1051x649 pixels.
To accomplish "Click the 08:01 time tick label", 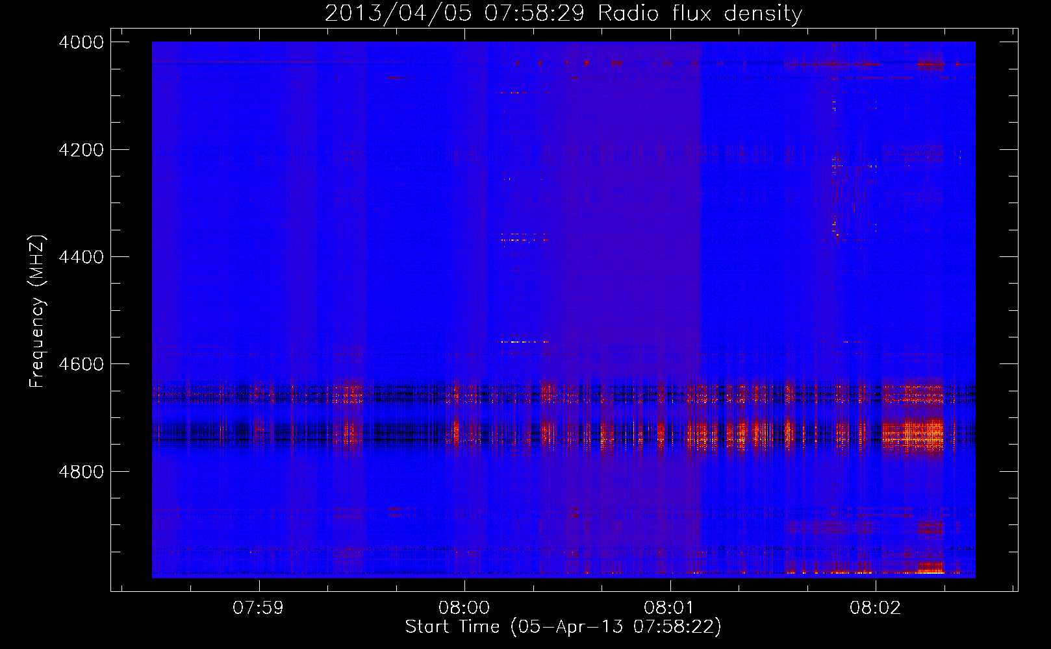I will tap(670, 608).
